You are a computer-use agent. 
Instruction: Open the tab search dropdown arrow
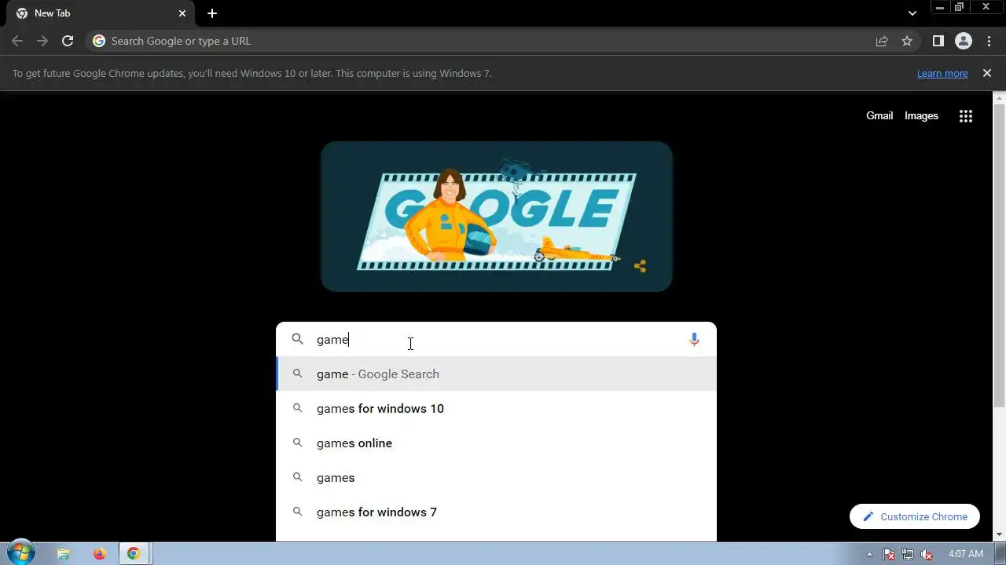click(912, 13)
